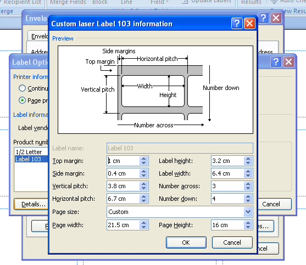Click the Page width value field
Viewport: 306px width, 265px height.
(124, 225)
